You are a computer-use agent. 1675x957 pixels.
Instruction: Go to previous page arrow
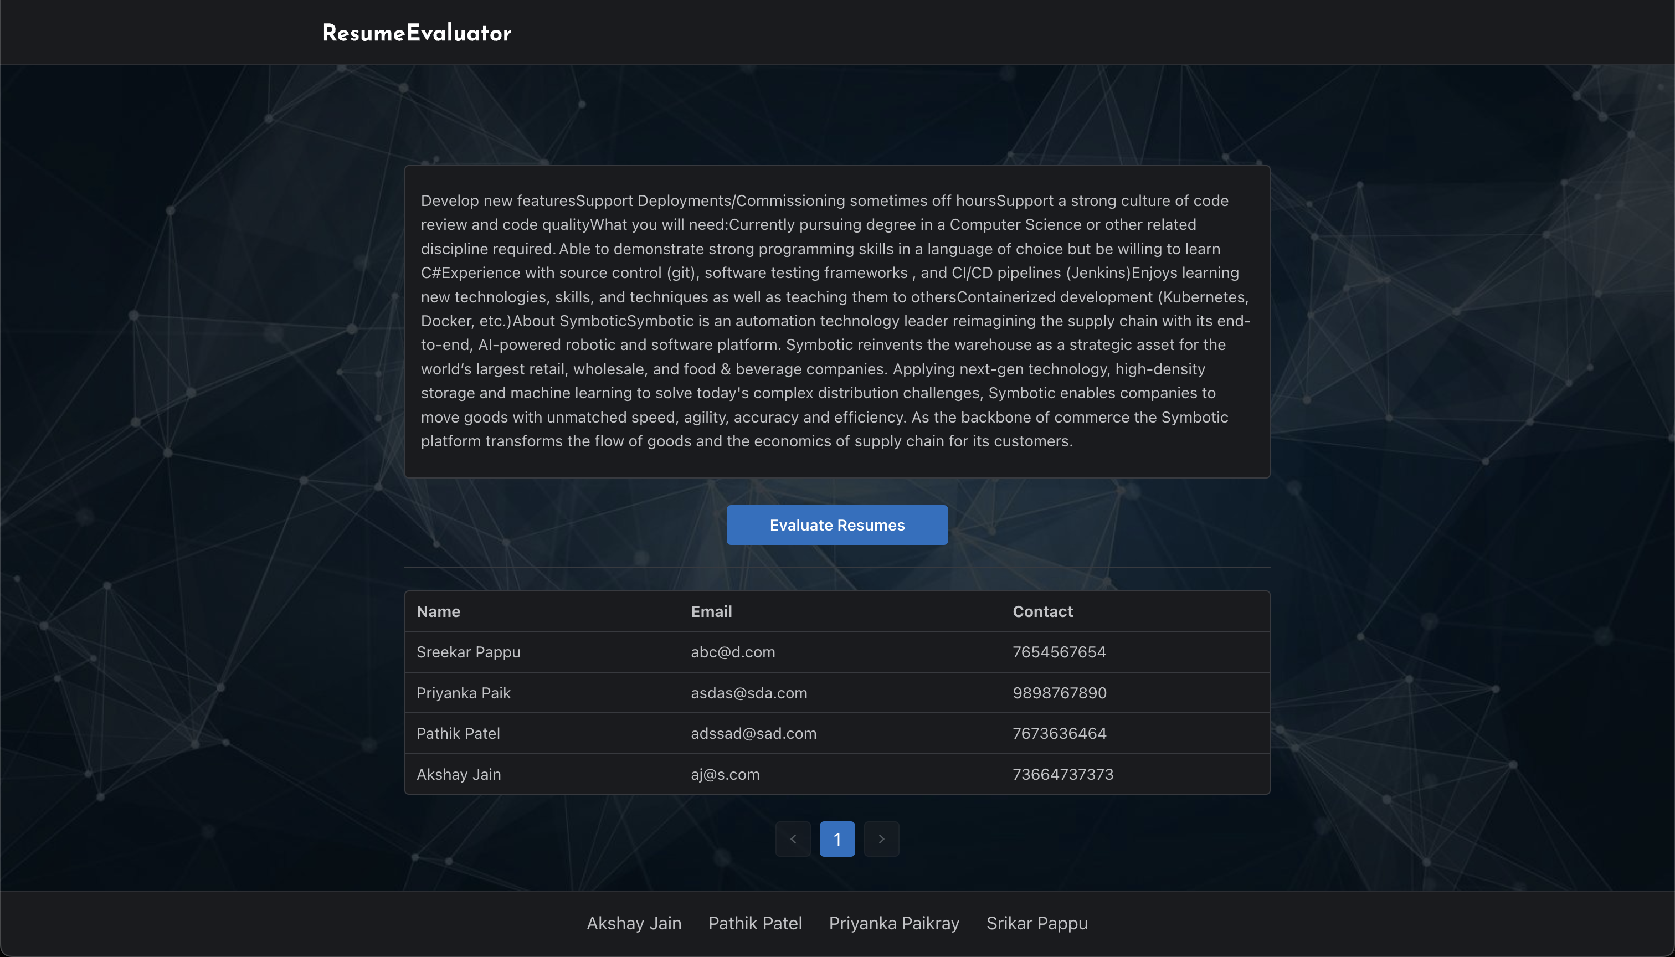click(x=793, y=838)
